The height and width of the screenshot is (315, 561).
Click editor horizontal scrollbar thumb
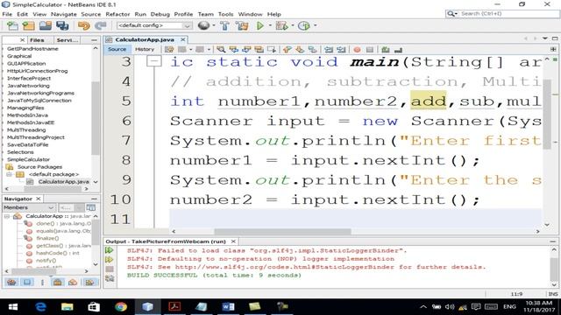[x=282, y=231]
